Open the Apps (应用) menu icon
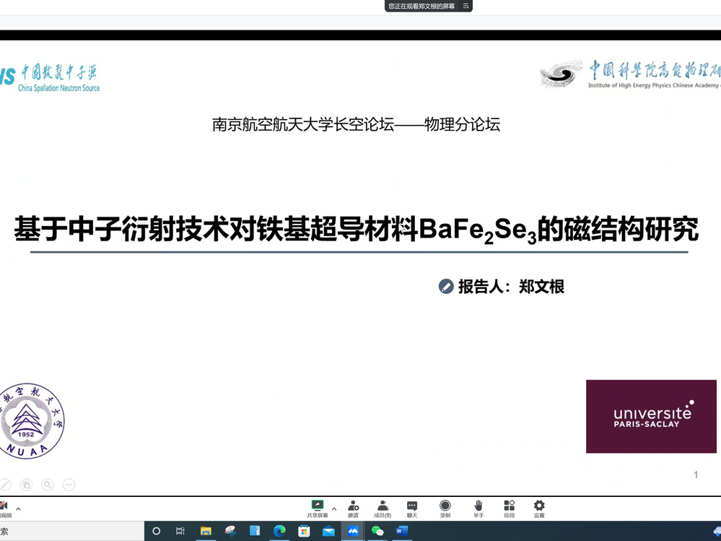 pos(509,506)
